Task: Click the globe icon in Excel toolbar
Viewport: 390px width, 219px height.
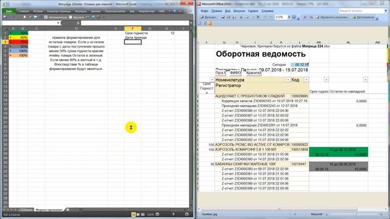Action: click(x=93, y=17)
